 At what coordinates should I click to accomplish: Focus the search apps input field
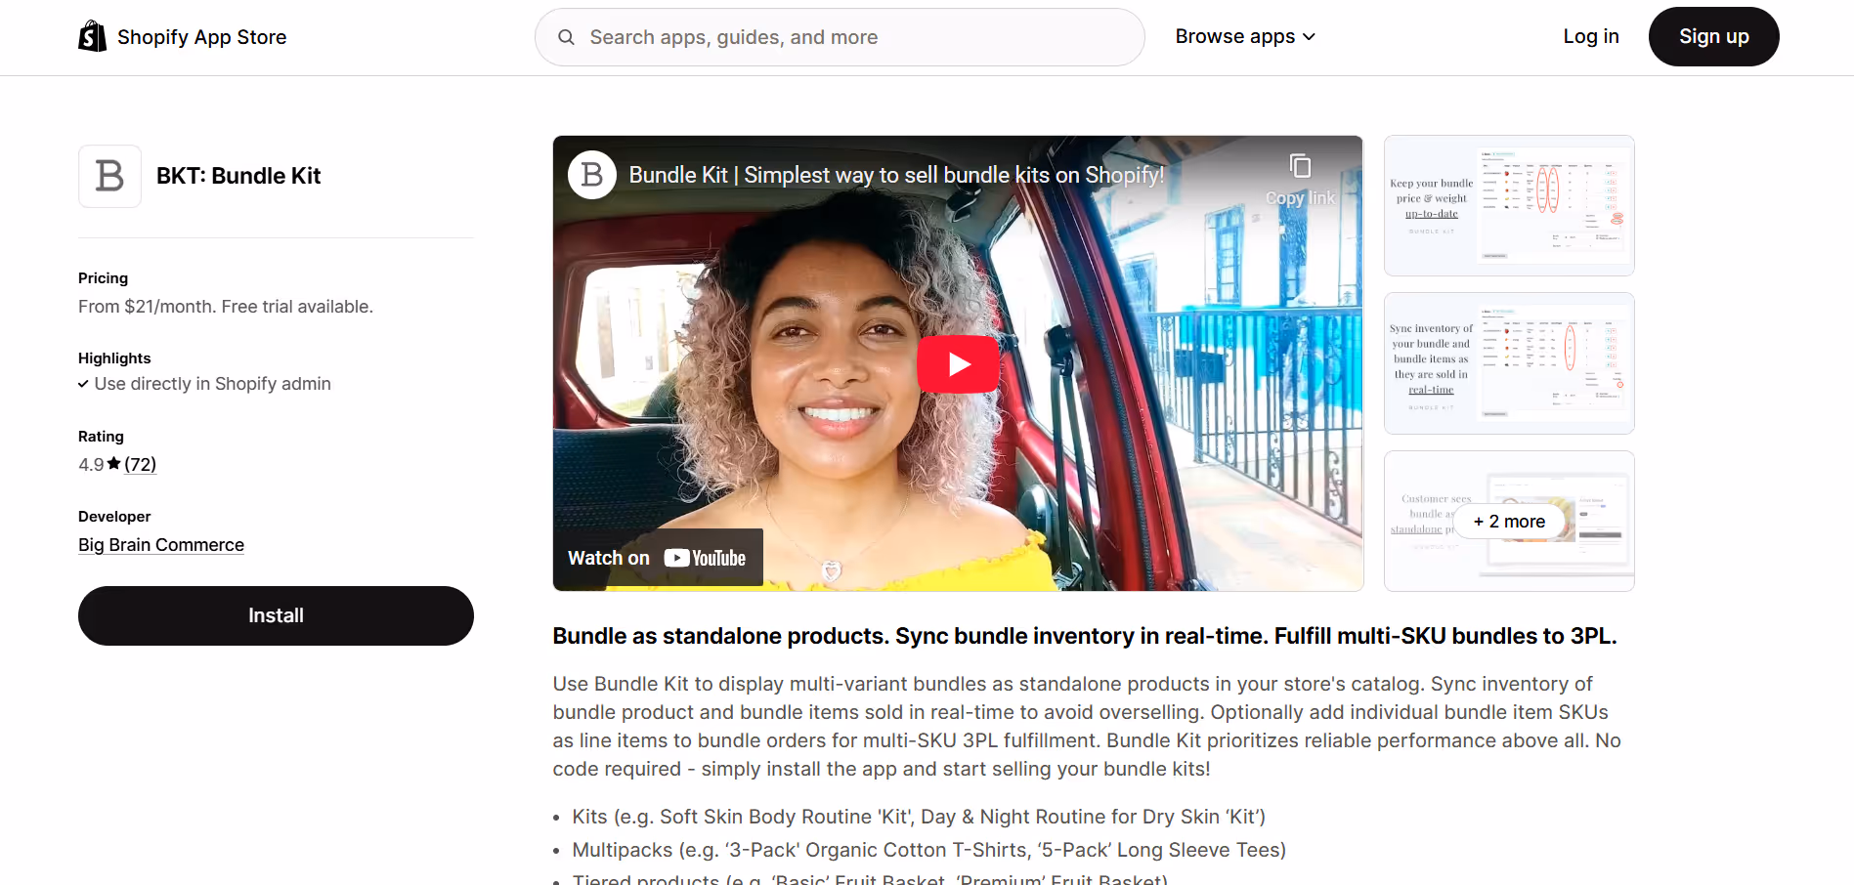pos(840,37)
